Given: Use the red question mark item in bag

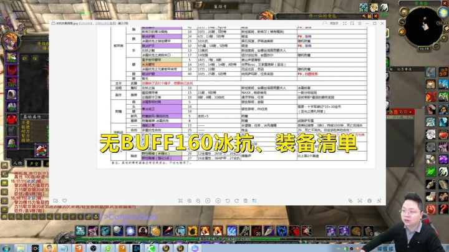Looking at the screenshot, I should click(443, 209).
